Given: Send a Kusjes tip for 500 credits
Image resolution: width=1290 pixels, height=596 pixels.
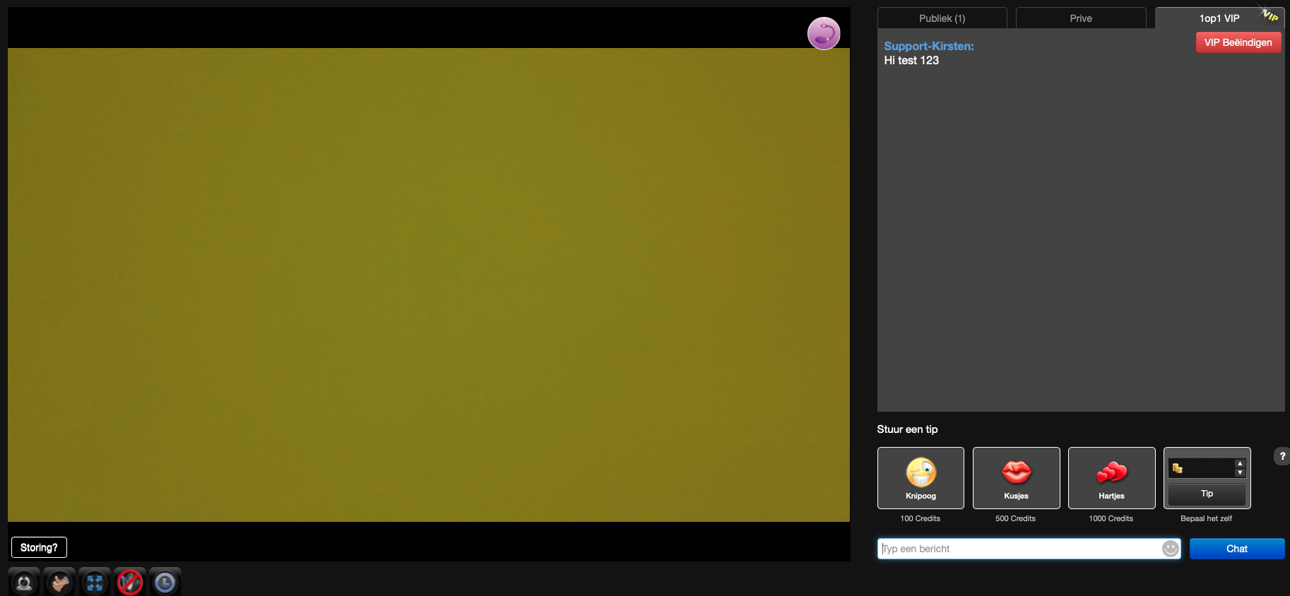Looking at the screenshot, I should (1016, 478).
